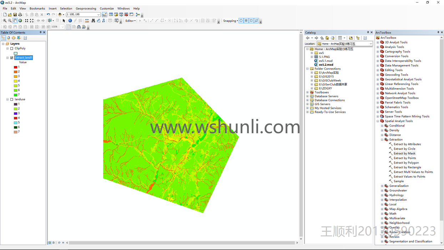
Task: Click the Open document folder icon
Action: (x=10, y=15)
